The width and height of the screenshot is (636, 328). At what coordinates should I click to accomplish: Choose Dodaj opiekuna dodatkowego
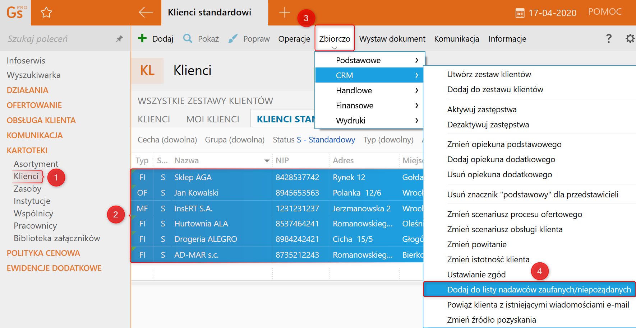click(x=501, y=159)
